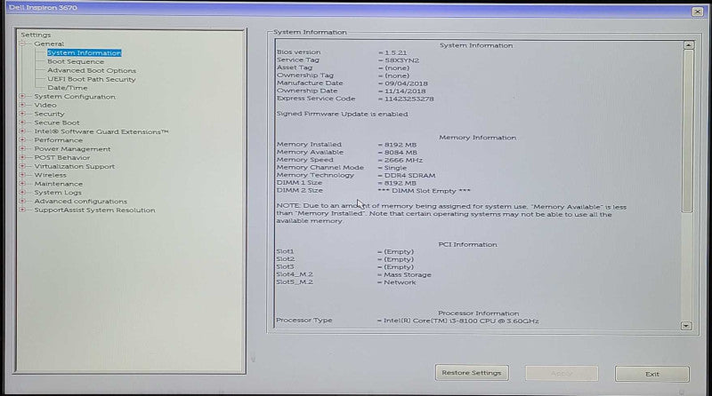This screenshot has height=396, width=712.
Task: Click the DIMM Slot Empty text
Action: (424, 191)
